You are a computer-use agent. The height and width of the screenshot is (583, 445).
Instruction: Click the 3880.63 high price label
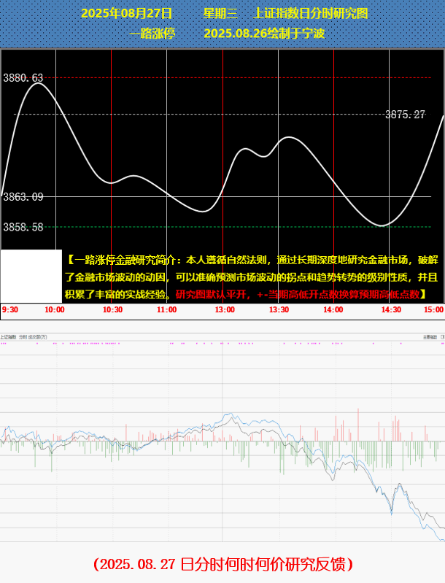23,77
